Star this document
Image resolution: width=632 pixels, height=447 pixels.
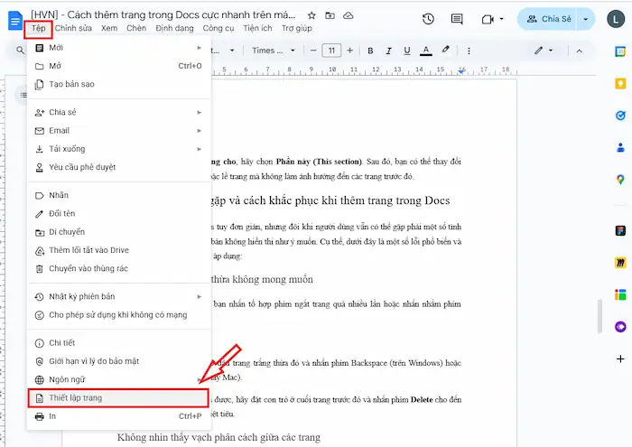coord(311,15)
